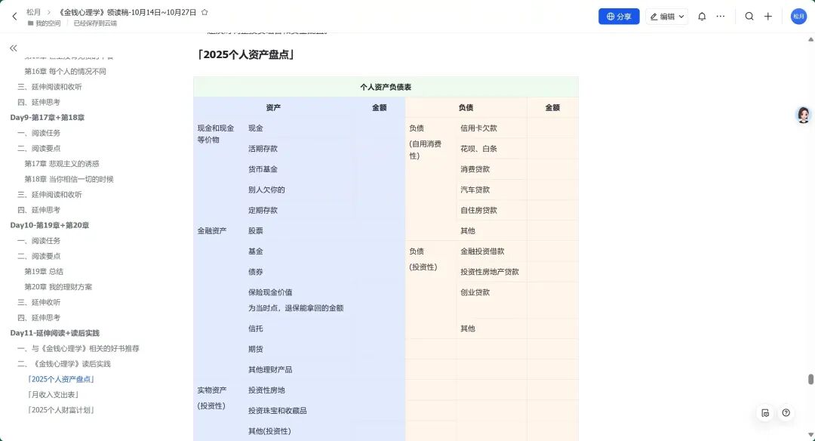The image size is (815, 441).
Task: Open 我的空间 location link
Action: [x=48, y=23]
